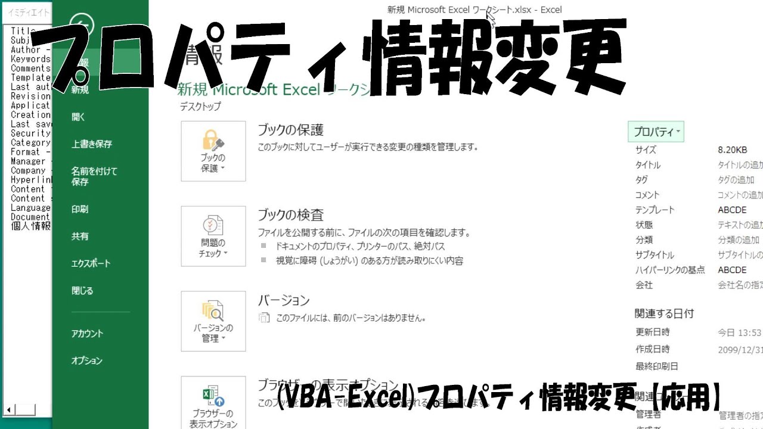Open Browser View Options (ブラウザーの表示オプション) button
The image size is (763, 429).
tap(213, 403)
